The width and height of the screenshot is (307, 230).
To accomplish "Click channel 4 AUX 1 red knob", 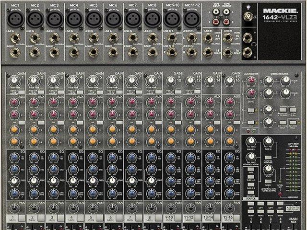I will point(73,102).
